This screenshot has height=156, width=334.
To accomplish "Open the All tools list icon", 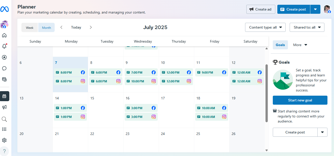I will [4, 129].
